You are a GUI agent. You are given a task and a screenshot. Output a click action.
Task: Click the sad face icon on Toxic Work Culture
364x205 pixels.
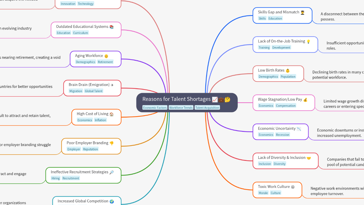click(x=293, y=187)
